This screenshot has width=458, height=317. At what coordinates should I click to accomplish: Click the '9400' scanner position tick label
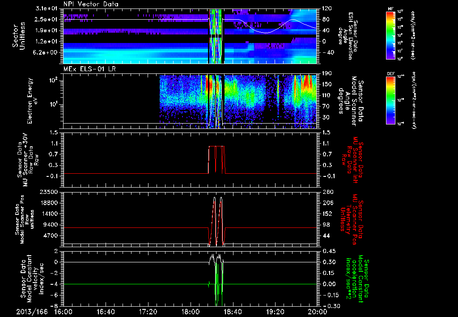click(x=51, y=225)
